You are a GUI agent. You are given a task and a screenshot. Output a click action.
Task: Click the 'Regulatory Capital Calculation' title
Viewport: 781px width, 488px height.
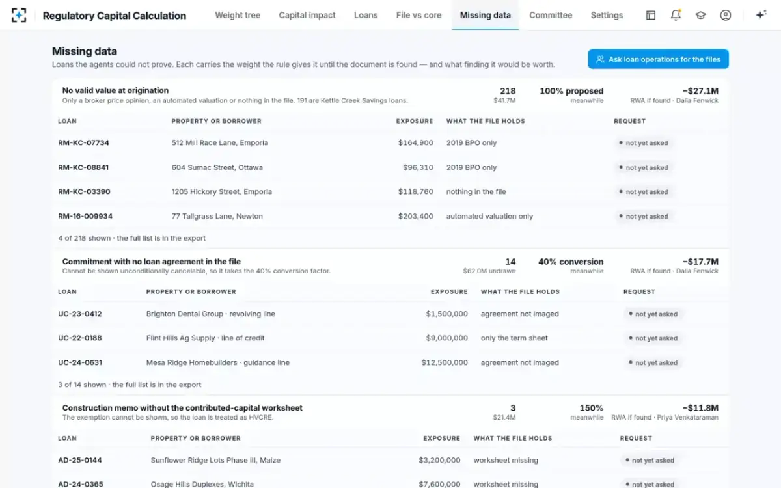pyautogui.click(x=115, y=16)
